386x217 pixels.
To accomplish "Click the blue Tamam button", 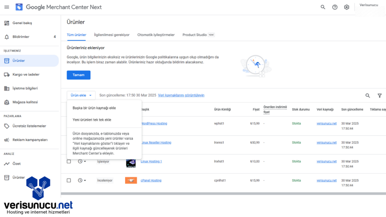I will tap(78, 75).
